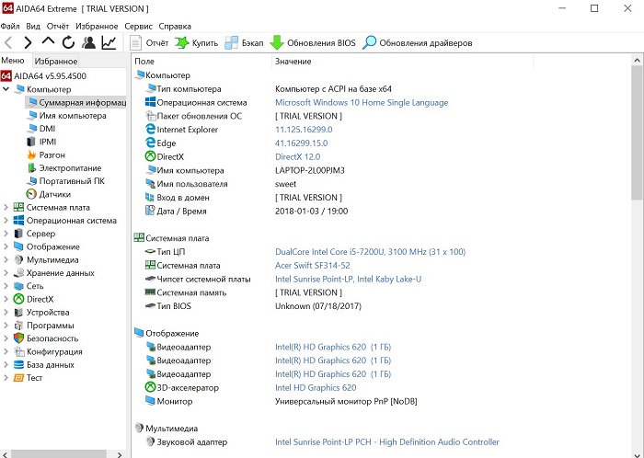Open the Edge version 41.16299.15.0 link
The image size is (644, 458).
click(x=301, y=143)
